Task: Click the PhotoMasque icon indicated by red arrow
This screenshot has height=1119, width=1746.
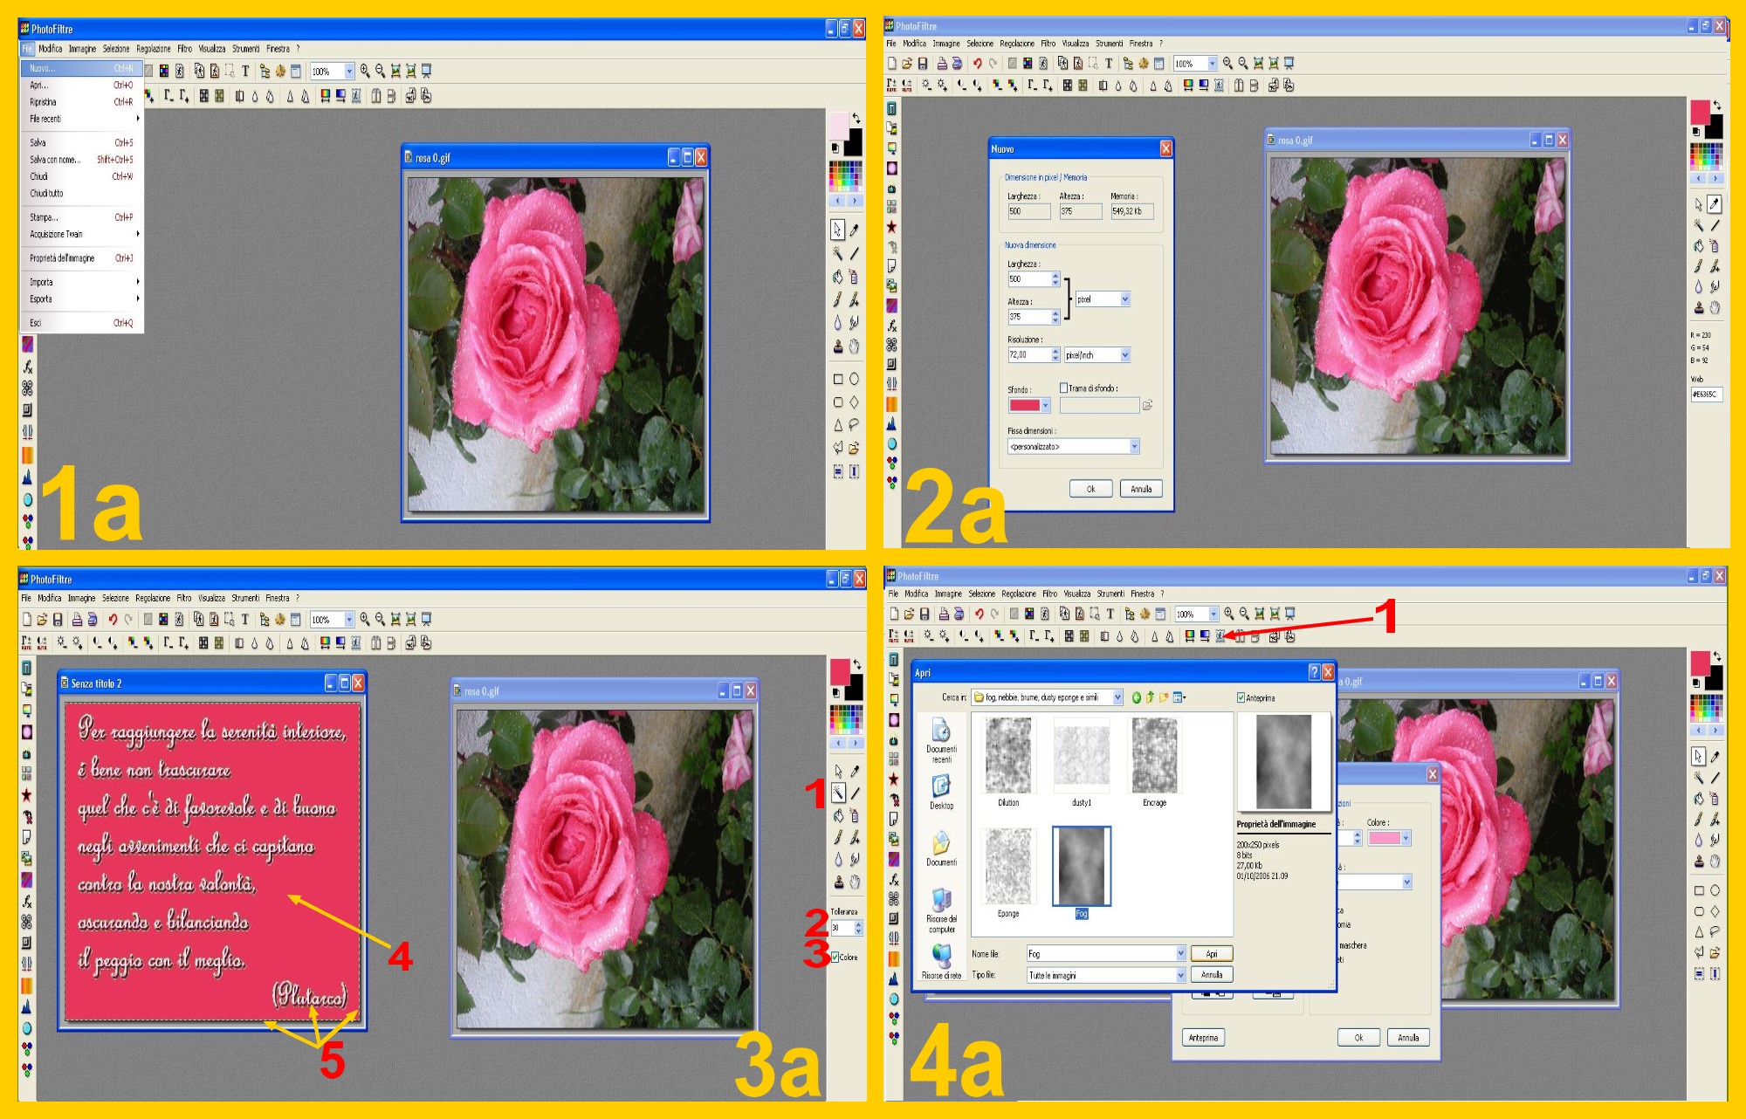Action: tap(1220, 636)
